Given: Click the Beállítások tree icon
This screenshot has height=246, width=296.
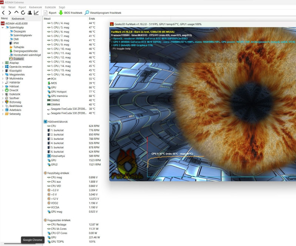Looking at the screenshot, I should [7, 106].
